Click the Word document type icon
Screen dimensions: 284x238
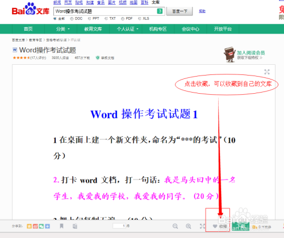click(x=15, y=50)
